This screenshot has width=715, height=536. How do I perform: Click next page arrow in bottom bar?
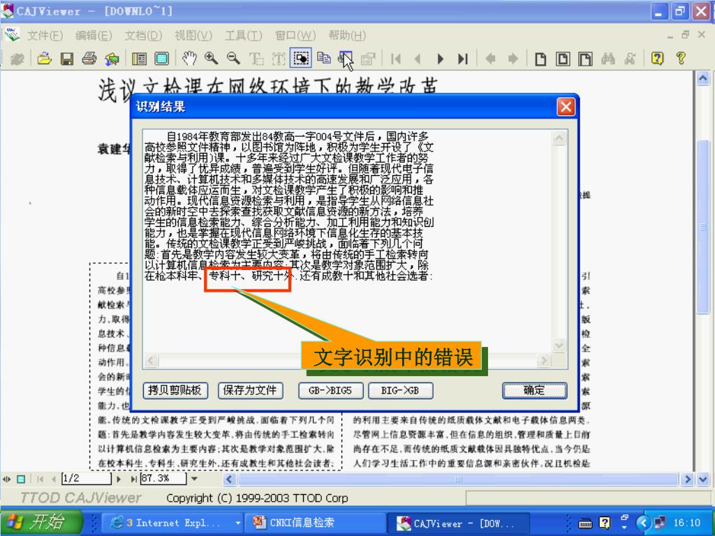click(x=119, y=479)
